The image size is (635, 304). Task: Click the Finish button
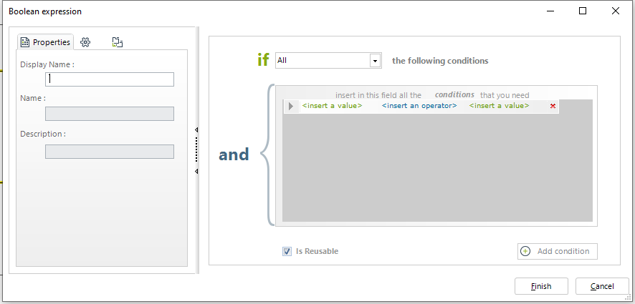[x=541, y=286]
